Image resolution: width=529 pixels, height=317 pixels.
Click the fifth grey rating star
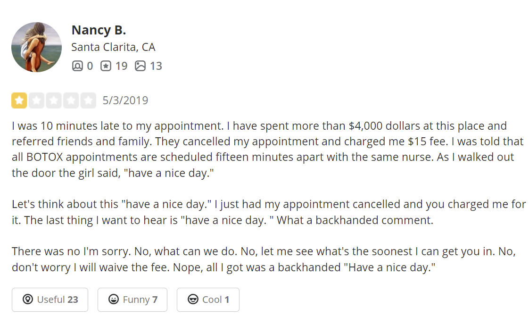(x=88, y=100)
